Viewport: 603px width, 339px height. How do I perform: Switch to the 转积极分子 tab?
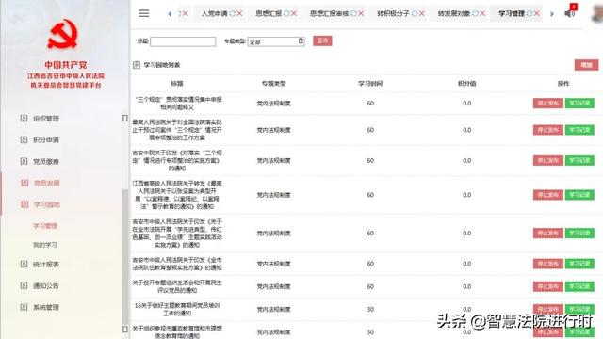pos(394,13)
